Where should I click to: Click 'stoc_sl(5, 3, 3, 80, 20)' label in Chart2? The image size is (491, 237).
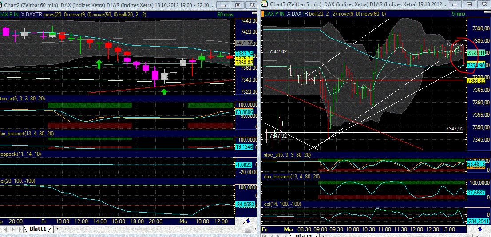point(23,99)
